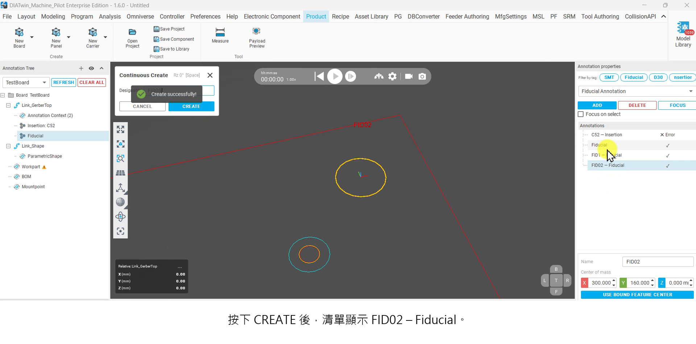This screenshot has height=344, width=696.
Task: Open the New Board dropdown arrow
Action: (32, 37)
